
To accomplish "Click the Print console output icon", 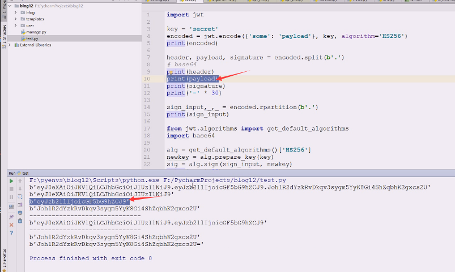I will coord(20,213).
